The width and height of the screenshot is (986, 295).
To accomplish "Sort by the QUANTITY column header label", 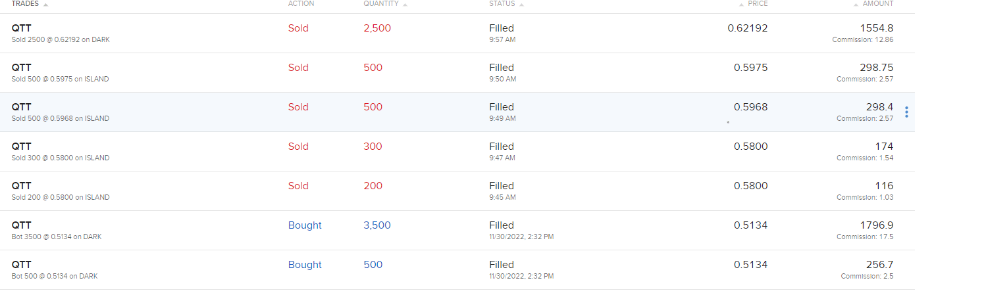I will pos(381,4).
